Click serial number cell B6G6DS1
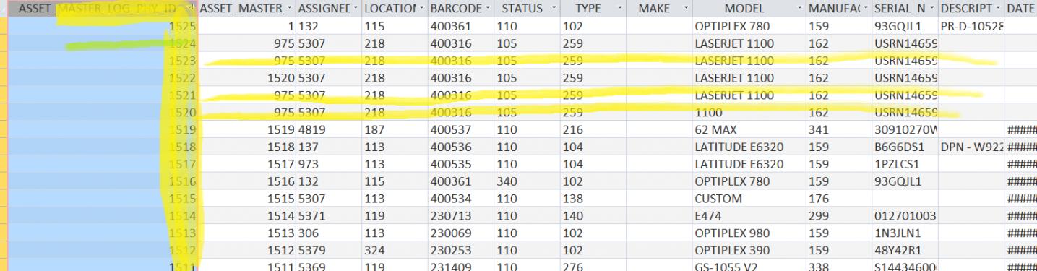Image resolution: width=1037 pixels, height=271 pixels. [x=905, y=147]
